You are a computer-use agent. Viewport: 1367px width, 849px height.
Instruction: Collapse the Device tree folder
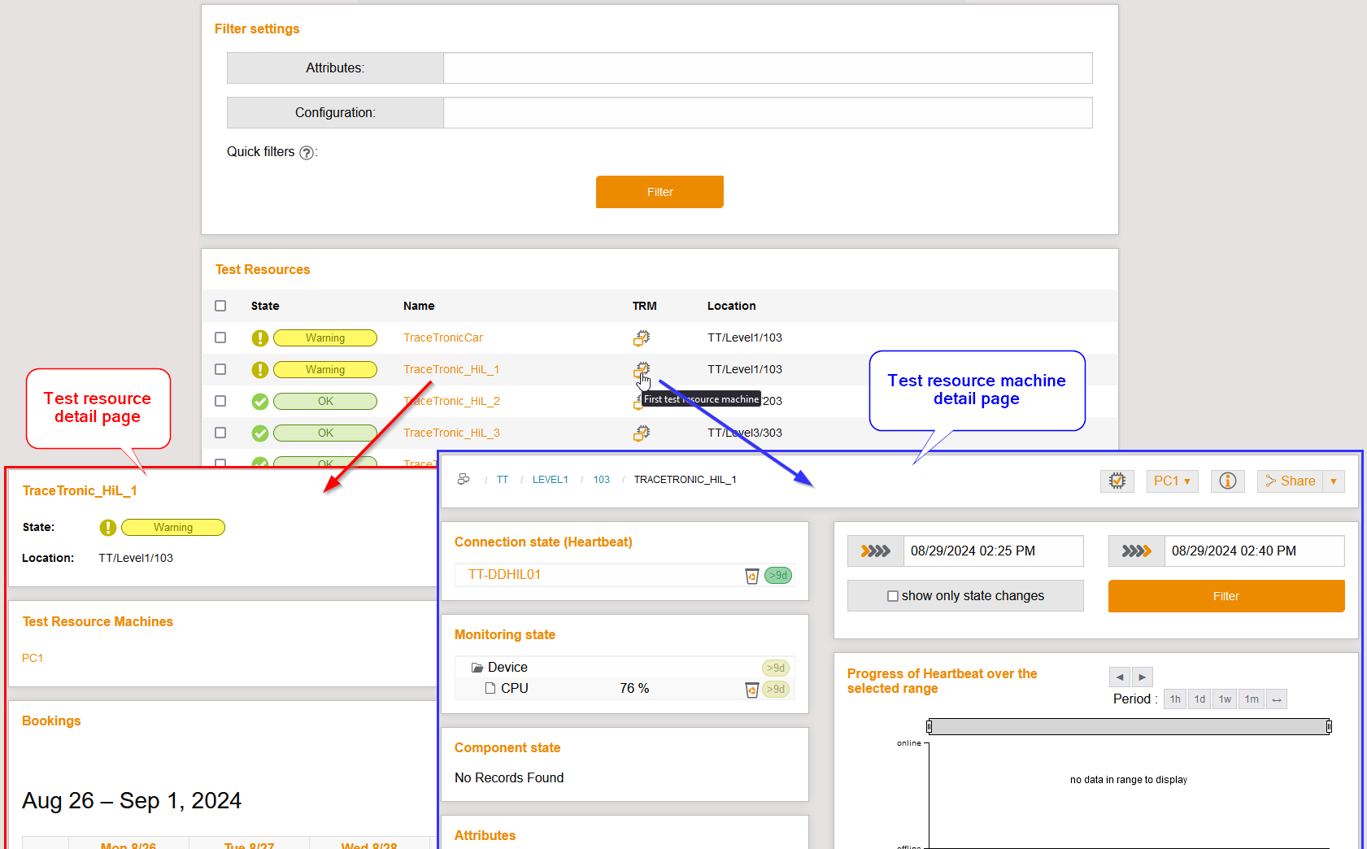(477, 668)
